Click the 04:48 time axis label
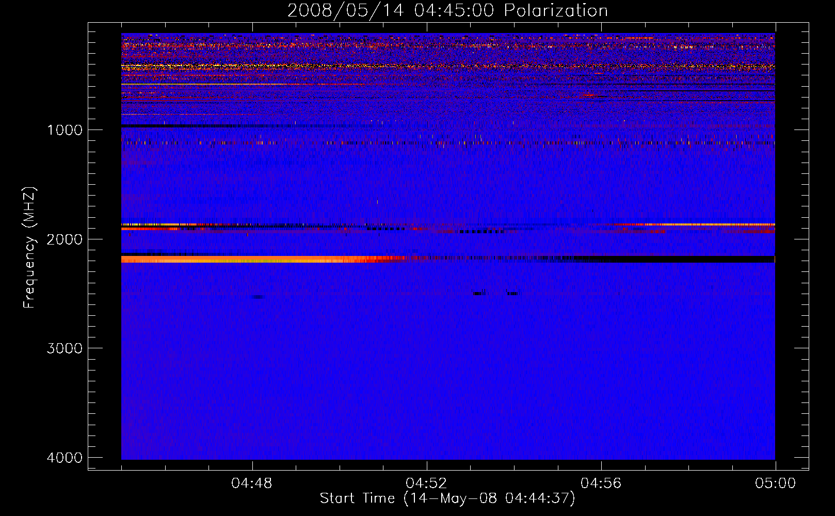Viewport: 835px width, 516px height. click(252, 483)
